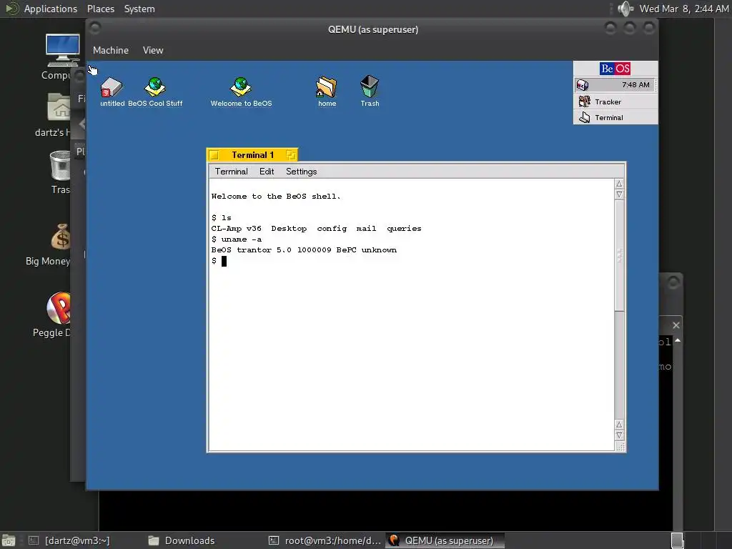Switch to [dartz@vm3:~] taskbar window
732x549 pixels.
point(69,540)
